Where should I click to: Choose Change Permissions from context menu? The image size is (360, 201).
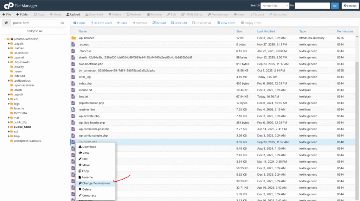pyautogui.click(x=96, y=183)
